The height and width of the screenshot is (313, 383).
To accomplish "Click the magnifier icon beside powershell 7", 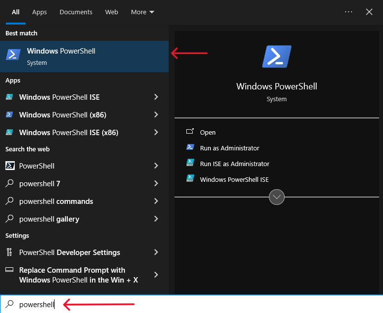I will click(x=9, y=183).
